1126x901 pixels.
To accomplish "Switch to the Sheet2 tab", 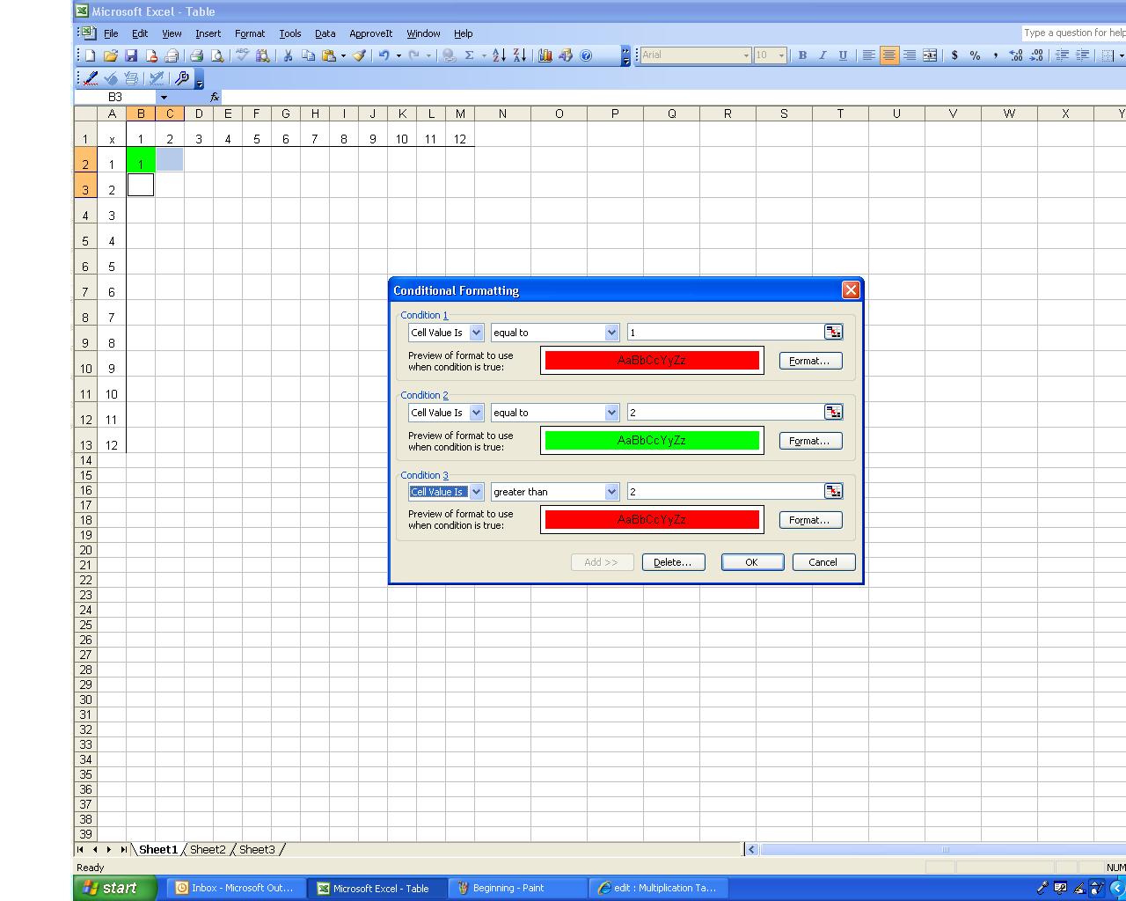I will coord(208,849).
